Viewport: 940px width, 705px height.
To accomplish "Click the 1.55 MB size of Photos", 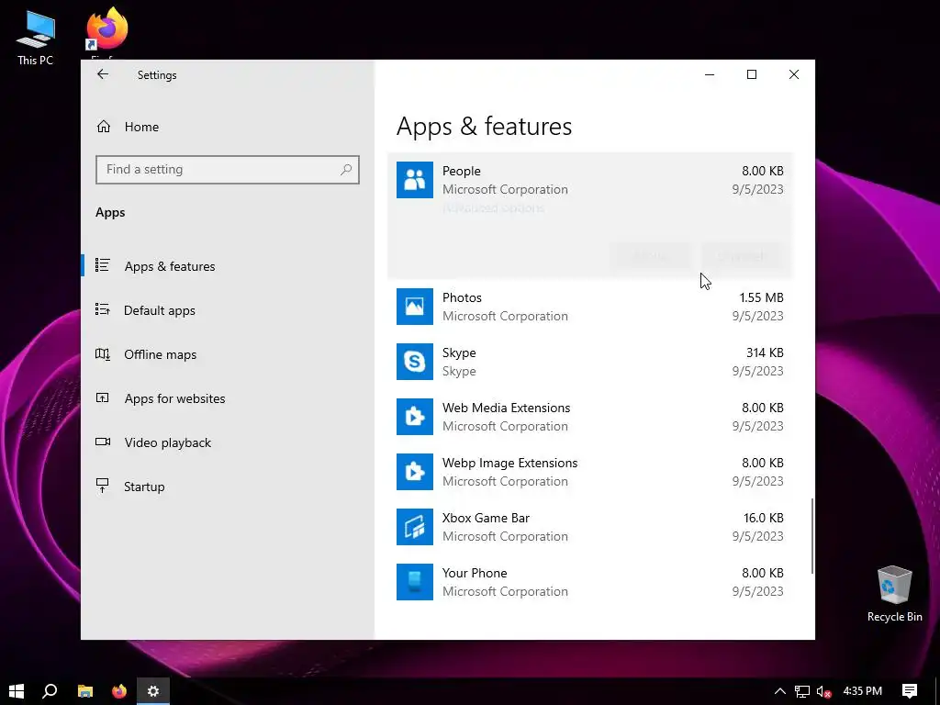I will [761, 298].
